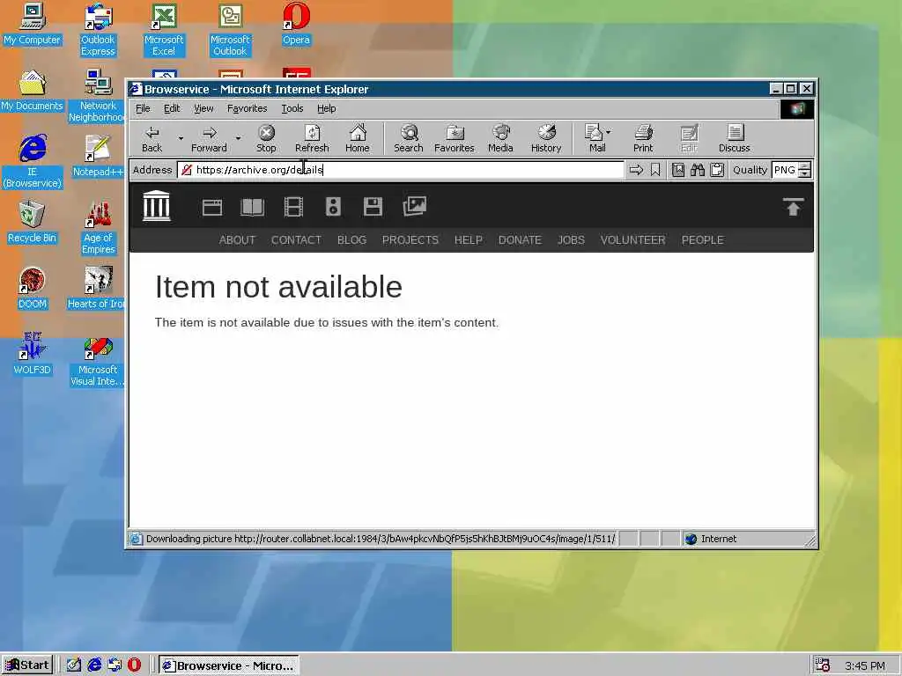Open the Tools menu
Viewport: 902px width, 676px height.
292,108
